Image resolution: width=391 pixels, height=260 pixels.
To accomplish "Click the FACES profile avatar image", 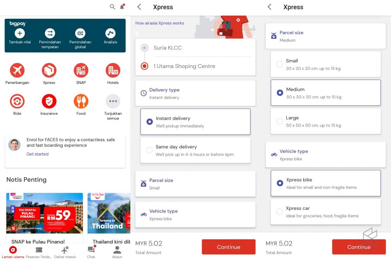I will [15, 145].
